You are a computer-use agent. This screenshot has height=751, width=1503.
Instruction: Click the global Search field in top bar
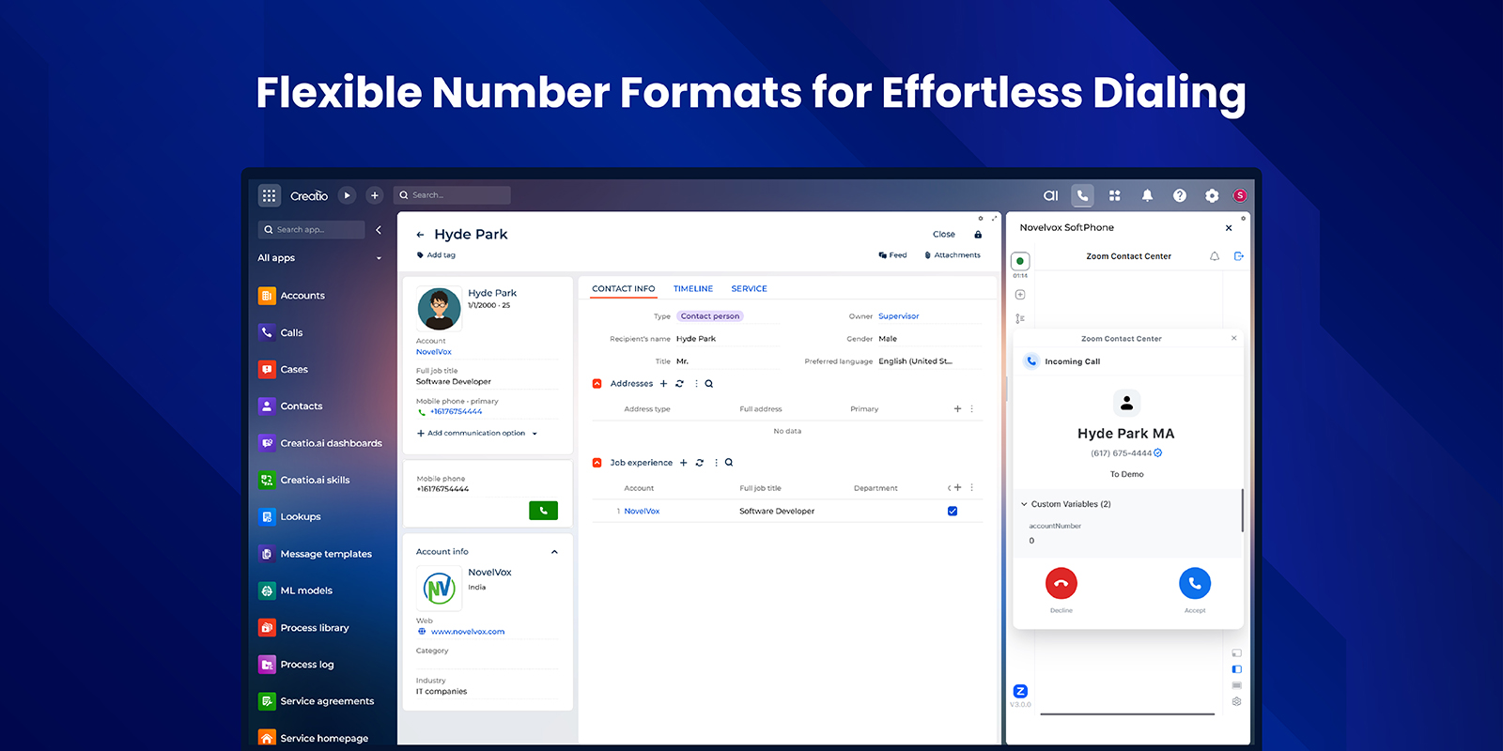pos(453,195)
